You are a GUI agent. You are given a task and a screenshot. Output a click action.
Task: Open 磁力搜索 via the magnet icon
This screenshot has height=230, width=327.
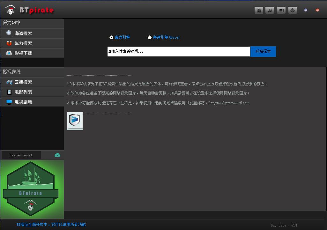(9, 43)
